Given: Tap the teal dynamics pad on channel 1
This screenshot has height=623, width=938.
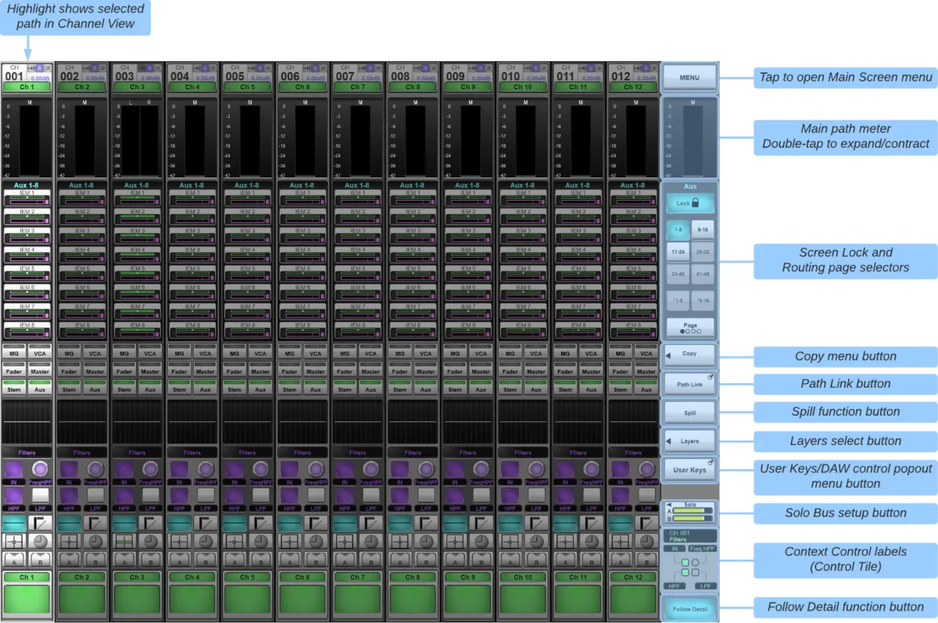Looking at the screenshot, I should point(14,523).
